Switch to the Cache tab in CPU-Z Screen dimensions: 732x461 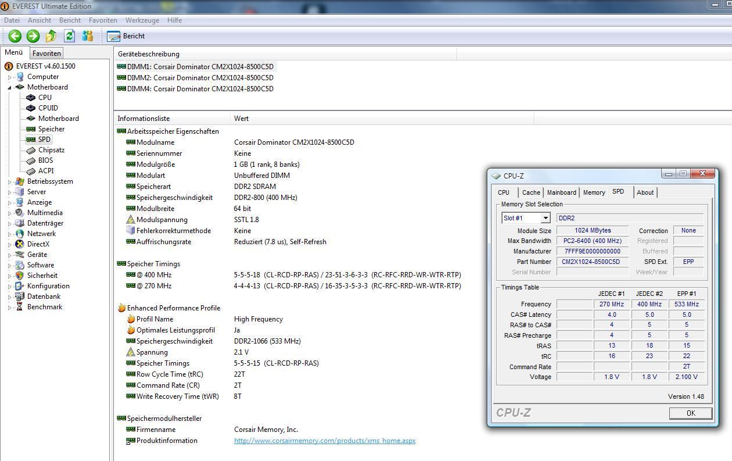pos(531,192)
